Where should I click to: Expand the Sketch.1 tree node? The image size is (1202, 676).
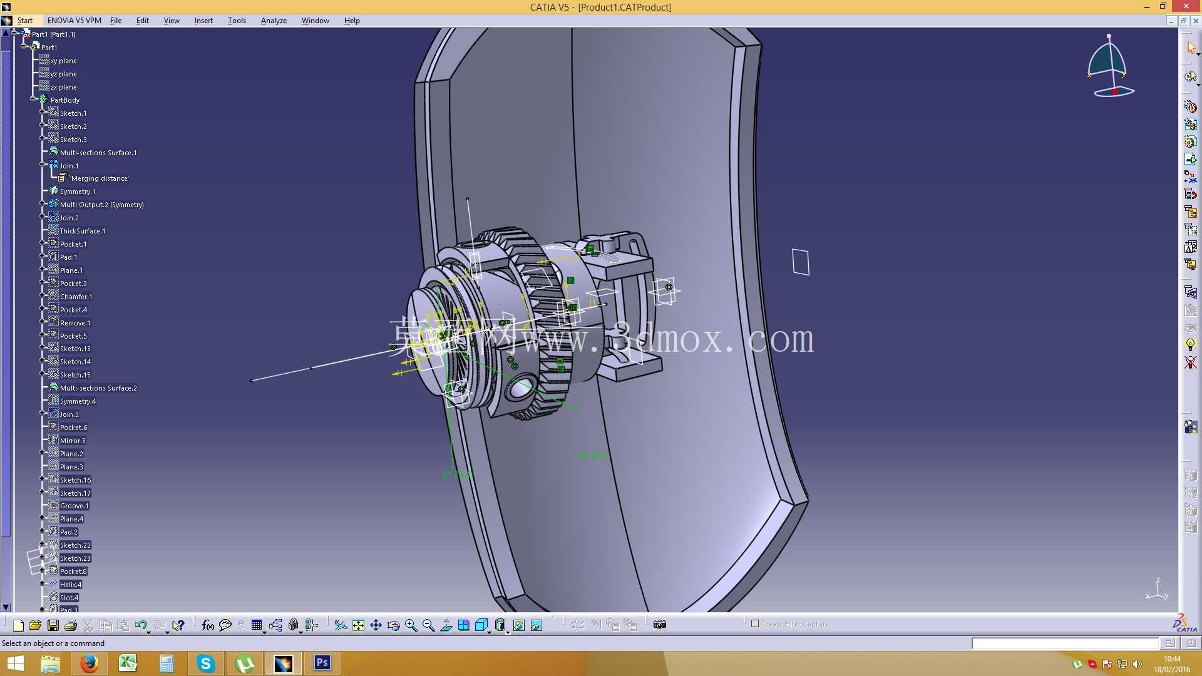point(43,112)
